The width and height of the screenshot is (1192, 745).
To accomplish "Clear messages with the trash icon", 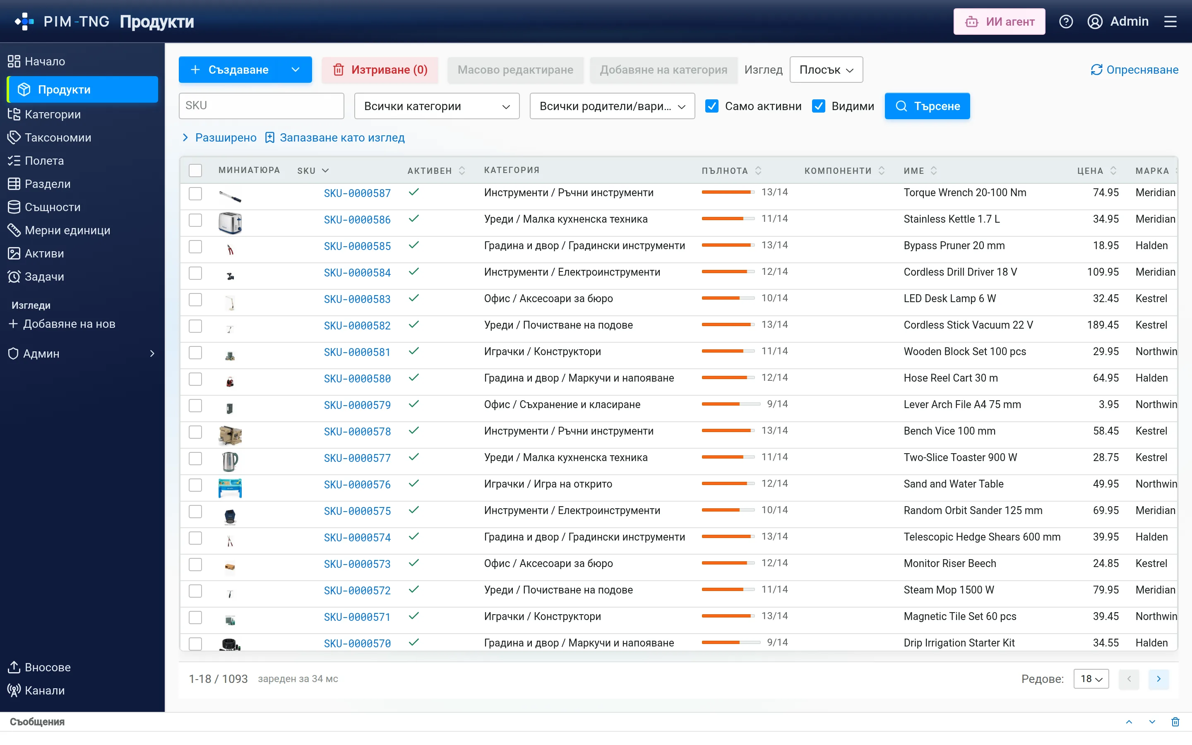I will [1175, 722].
